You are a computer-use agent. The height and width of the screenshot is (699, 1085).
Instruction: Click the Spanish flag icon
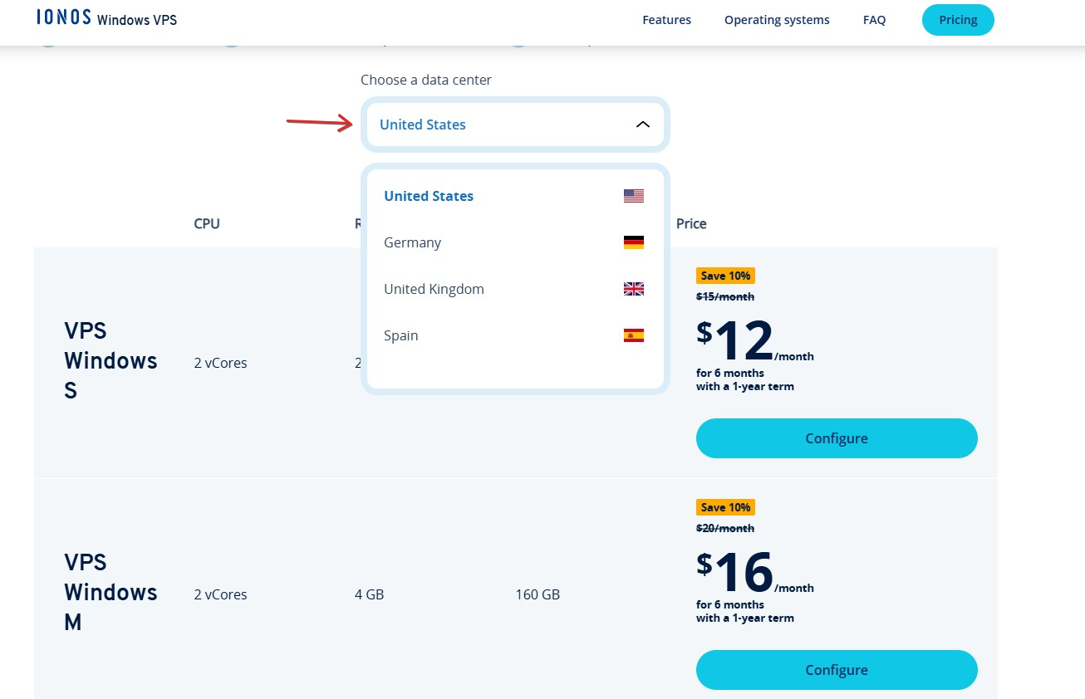pyautogui.click(x=633, y=335)
